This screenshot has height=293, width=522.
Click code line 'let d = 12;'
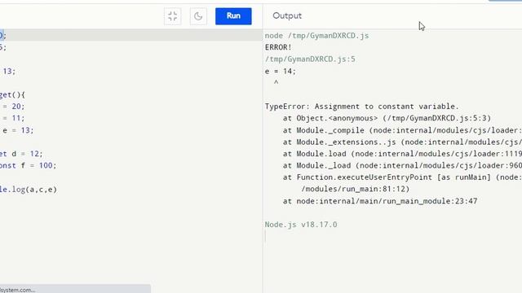tap(21, 154)
